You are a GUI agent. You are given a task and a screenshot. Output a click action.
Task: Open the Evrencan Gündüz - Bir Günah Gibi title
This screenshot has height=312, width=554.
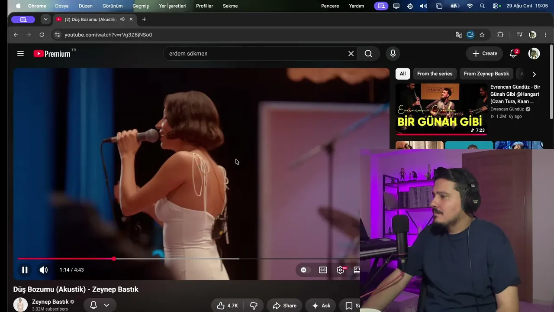click(x=515, y=94)
